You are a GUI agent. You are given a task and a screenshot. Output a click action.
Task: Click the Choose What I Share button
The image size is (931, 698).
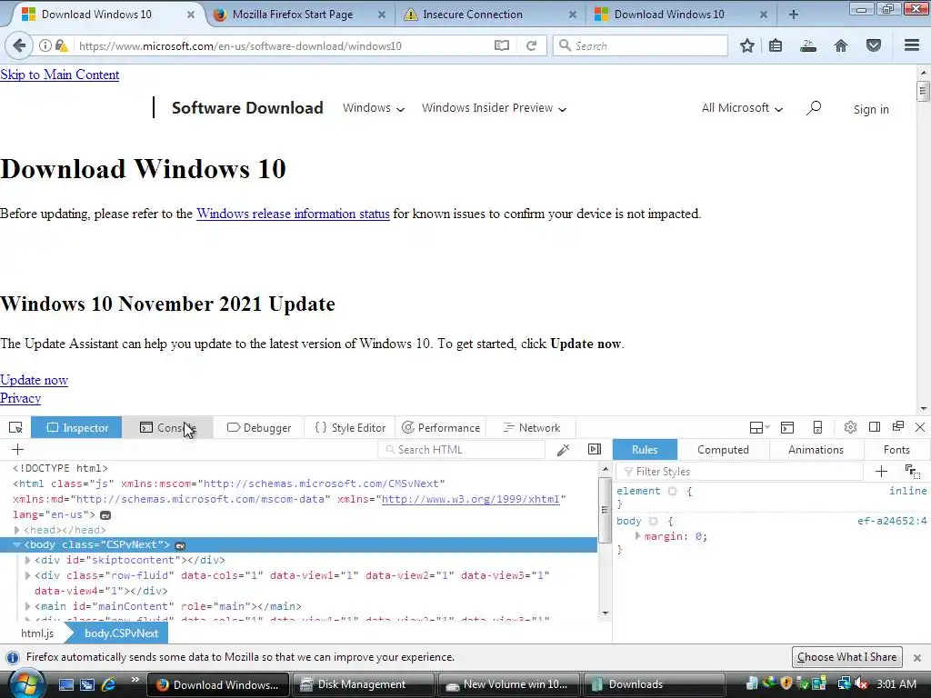click(x=846, y=657)
